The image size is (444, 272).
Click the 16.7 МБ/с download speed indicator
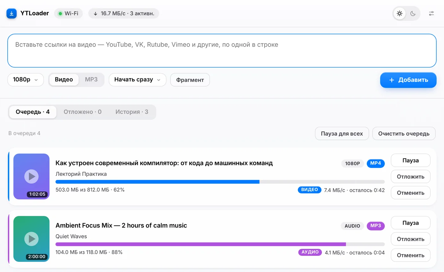click(x=124, y=13)
